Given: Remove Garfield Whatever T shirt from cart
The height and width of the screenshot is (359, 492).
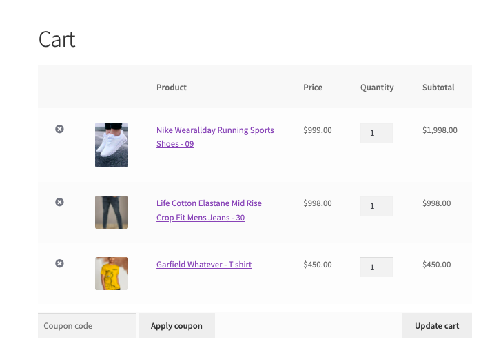Looking at the screenshot, I should [60, 263].
